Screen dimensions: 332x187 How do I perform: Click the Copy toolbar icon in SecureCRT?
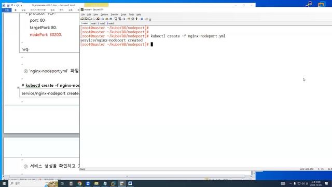[103, 19]
